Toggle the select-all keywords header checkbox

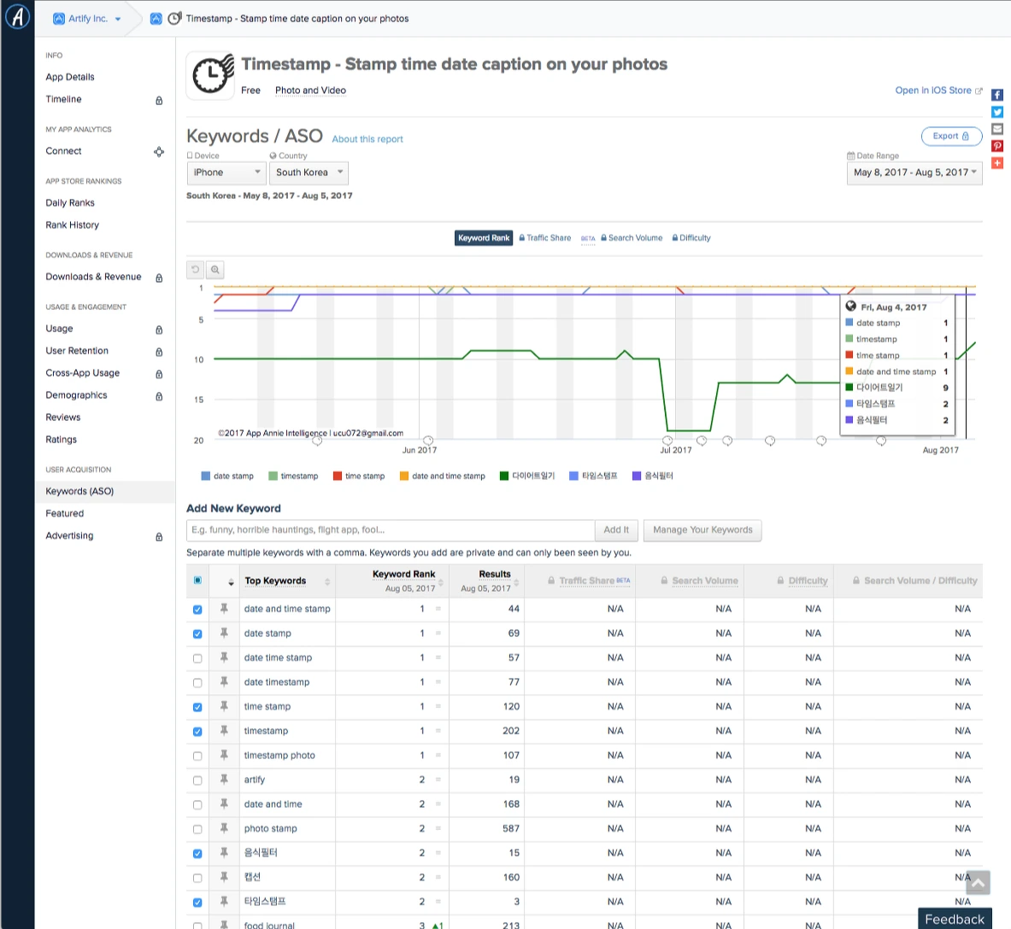[x=197, y=580]
